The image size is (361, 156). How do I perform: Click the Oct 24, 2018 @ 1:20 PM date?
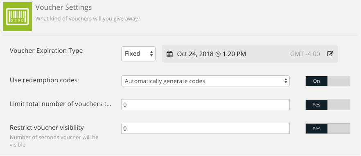tap(211, 54)
